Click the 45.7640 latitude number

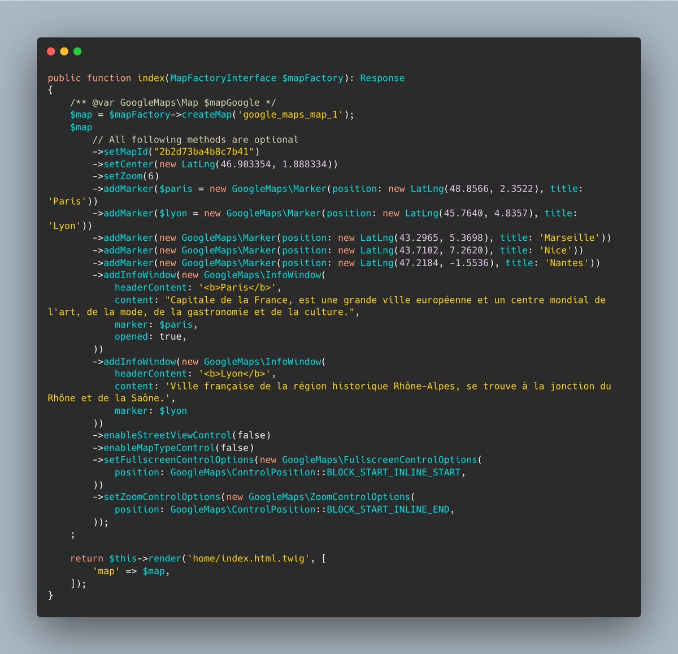click(x=463, y=213)
